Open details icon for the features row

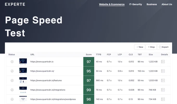tap(163, 80)
